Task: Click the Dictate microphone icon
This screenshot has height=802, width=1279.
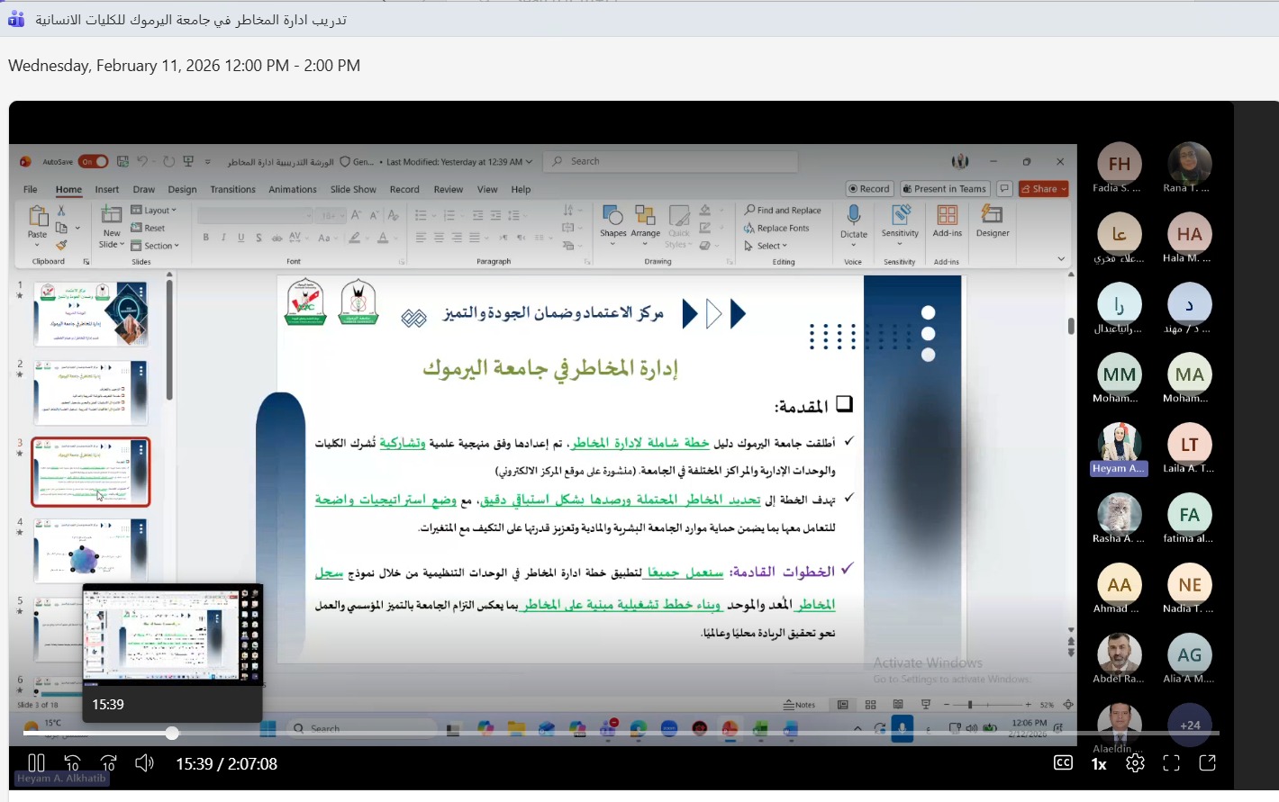Action: 853,216
